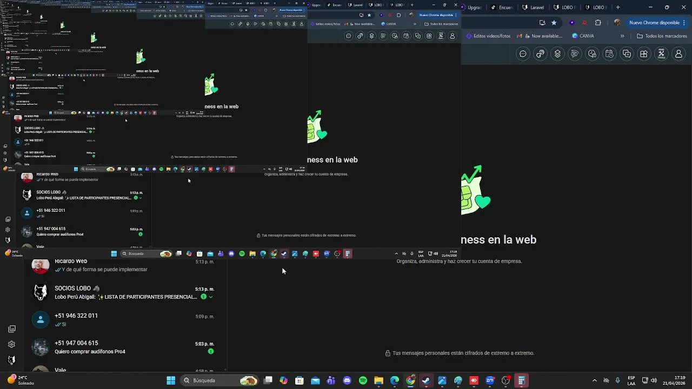Open the 24°C Soleado weather widget on bottom taskbar
Viewport: 692px width, 389px height.
19,380
